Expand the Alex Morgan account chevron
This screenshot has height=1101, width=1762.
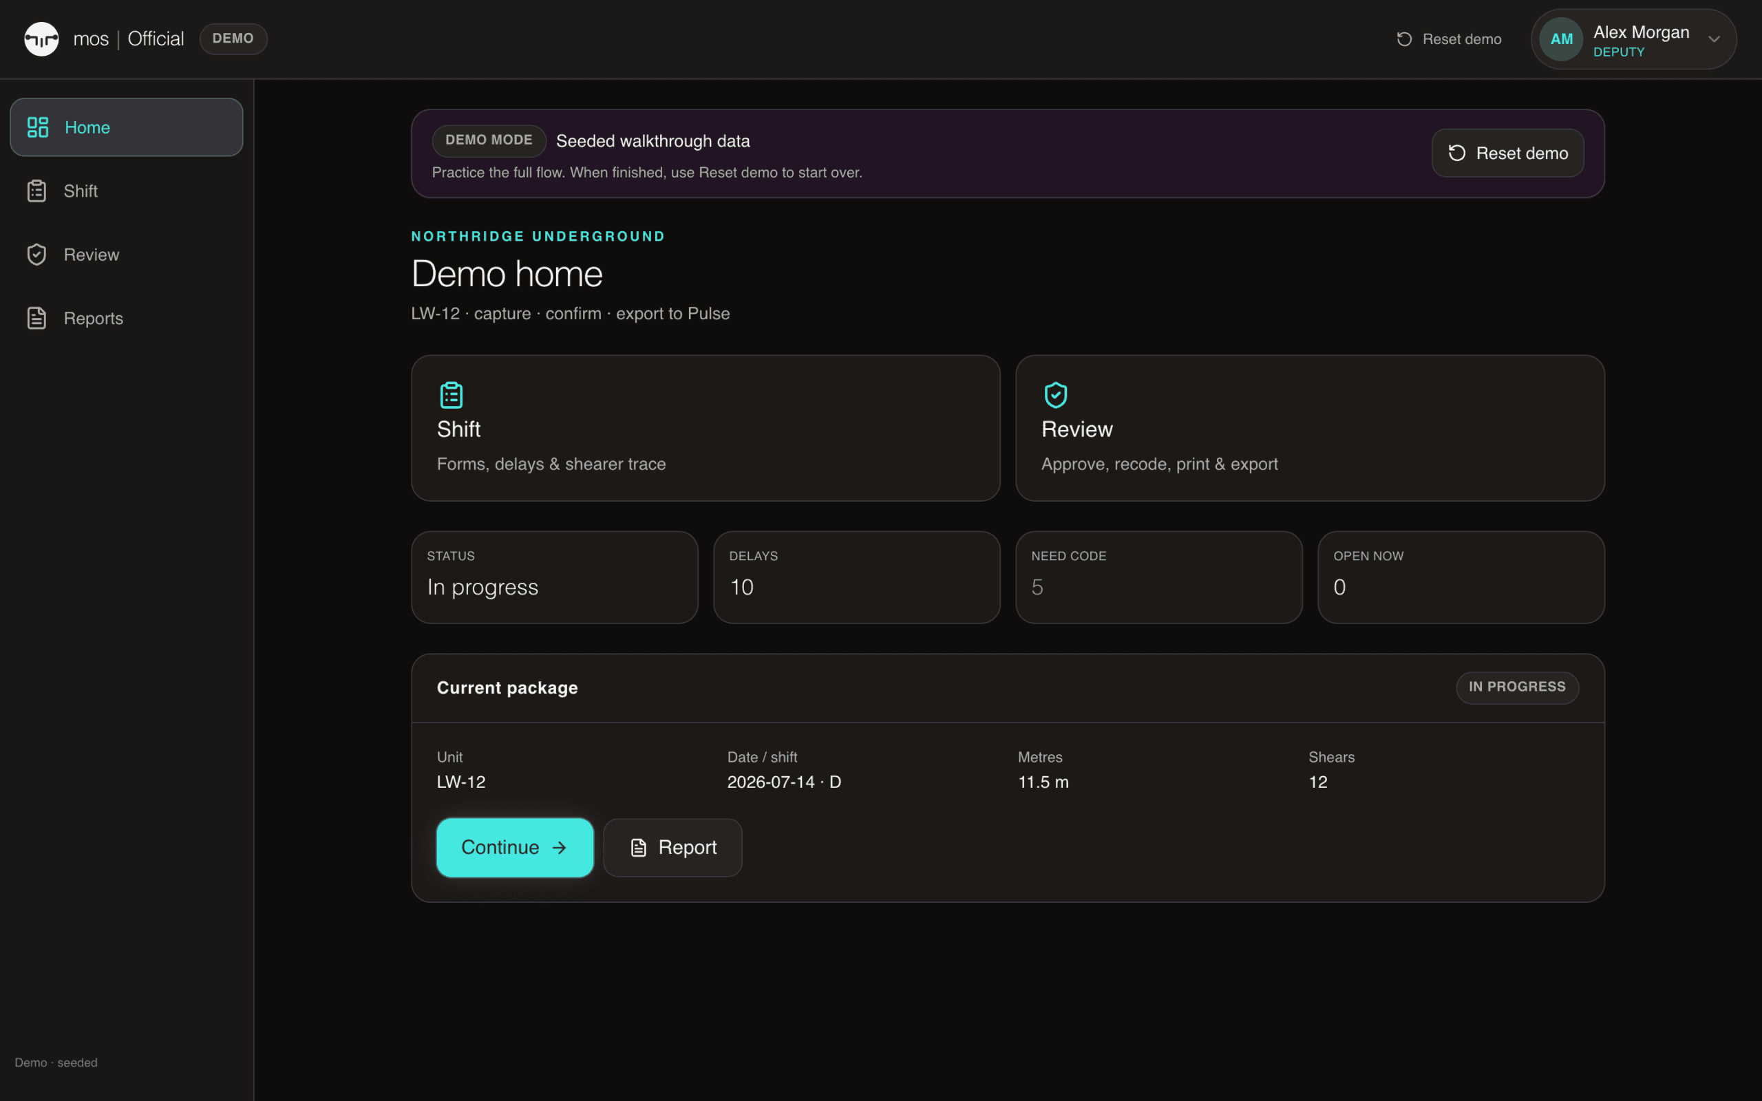(1714, 39)
